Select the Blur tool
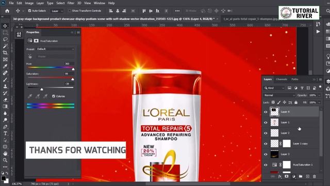The height and width of the screenshot is (186, 330). pos(5,113)
